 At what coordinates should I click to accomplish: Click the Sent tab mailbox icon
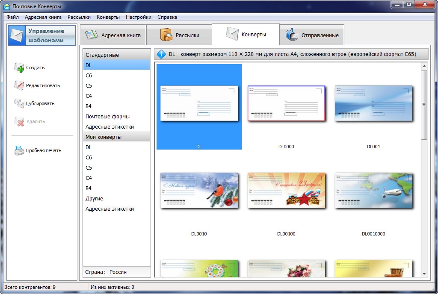[292, 35]
